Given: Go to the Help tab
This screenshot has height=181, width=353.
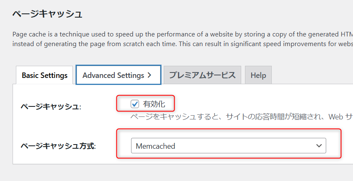Looking at the screenshot, I should (x=258, y=75).
